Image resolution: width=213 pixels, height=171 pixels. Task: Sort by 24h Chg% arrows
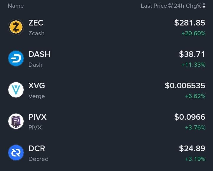pos(204,6)
